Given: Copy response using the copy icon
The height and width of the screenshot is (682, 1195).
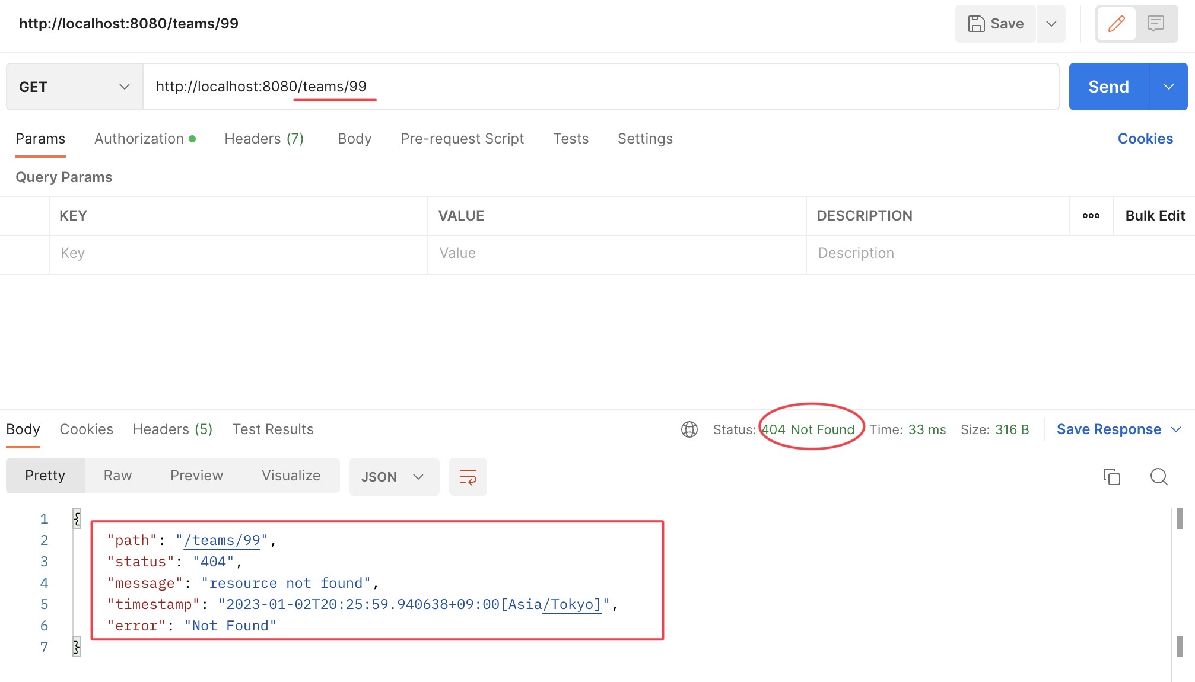Looking at the screenshot, I should pyautogui.click(x=1111, y=477).
